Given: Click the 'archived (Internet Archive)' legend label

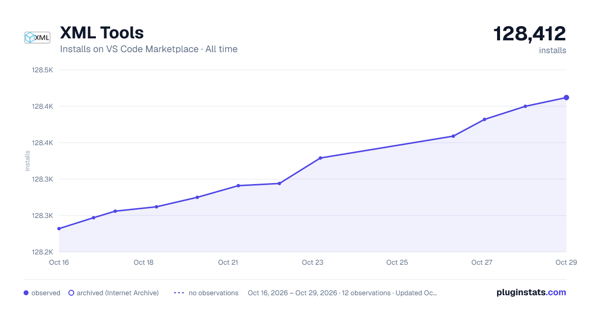Looking at the screenshot, I should pyautogui.click(x=118, y=293).
